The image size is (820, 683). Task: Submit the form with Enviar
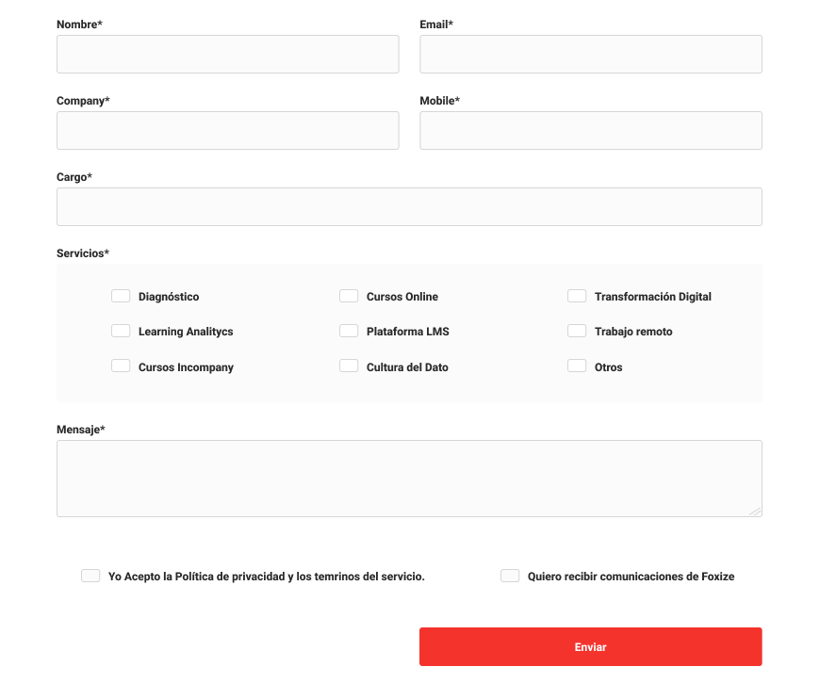click(590, 647)
